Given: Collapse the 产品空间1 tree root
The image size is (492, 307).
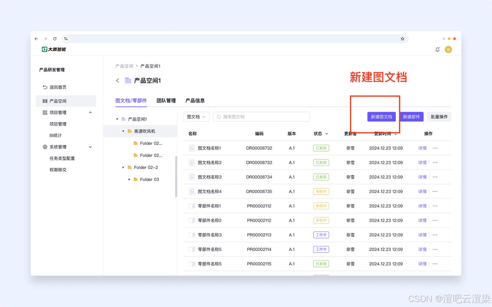Looking at the screenshot, I should (x=117, y=119).
